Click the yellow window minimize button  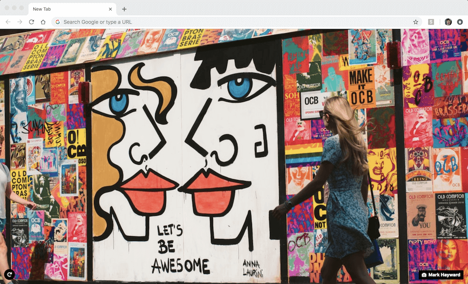15,8
